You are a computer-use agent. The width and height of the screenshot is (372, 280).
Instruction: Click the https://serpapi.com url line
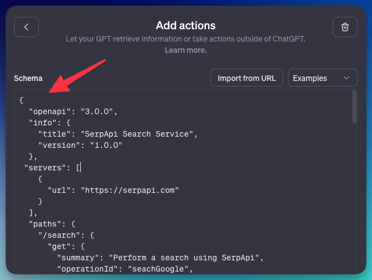113,191
